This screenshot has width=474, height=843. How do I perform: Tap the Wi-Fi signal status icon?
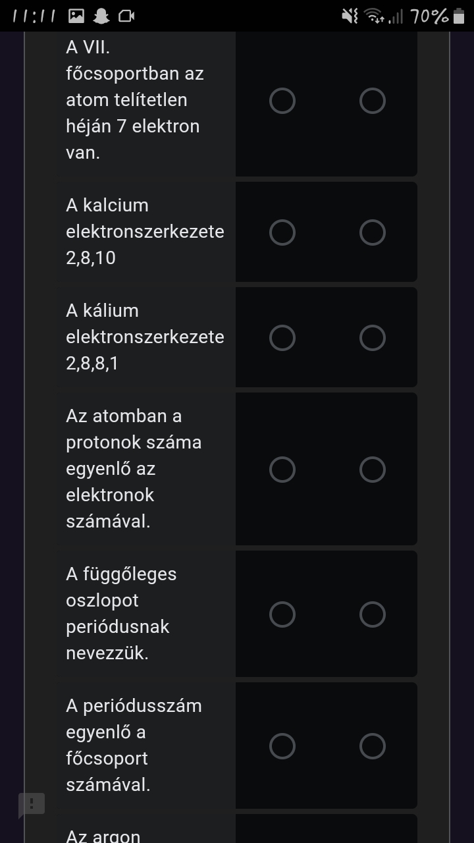coord(375,16)
